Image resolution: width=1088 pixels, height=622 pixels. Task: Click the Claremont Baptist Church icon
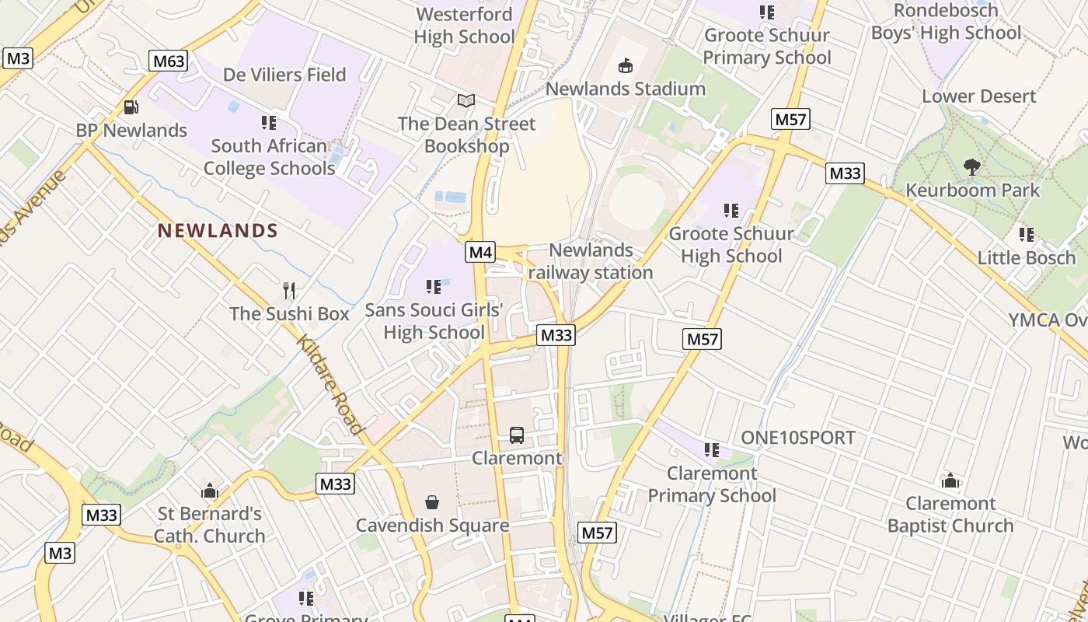click(950, 480)
